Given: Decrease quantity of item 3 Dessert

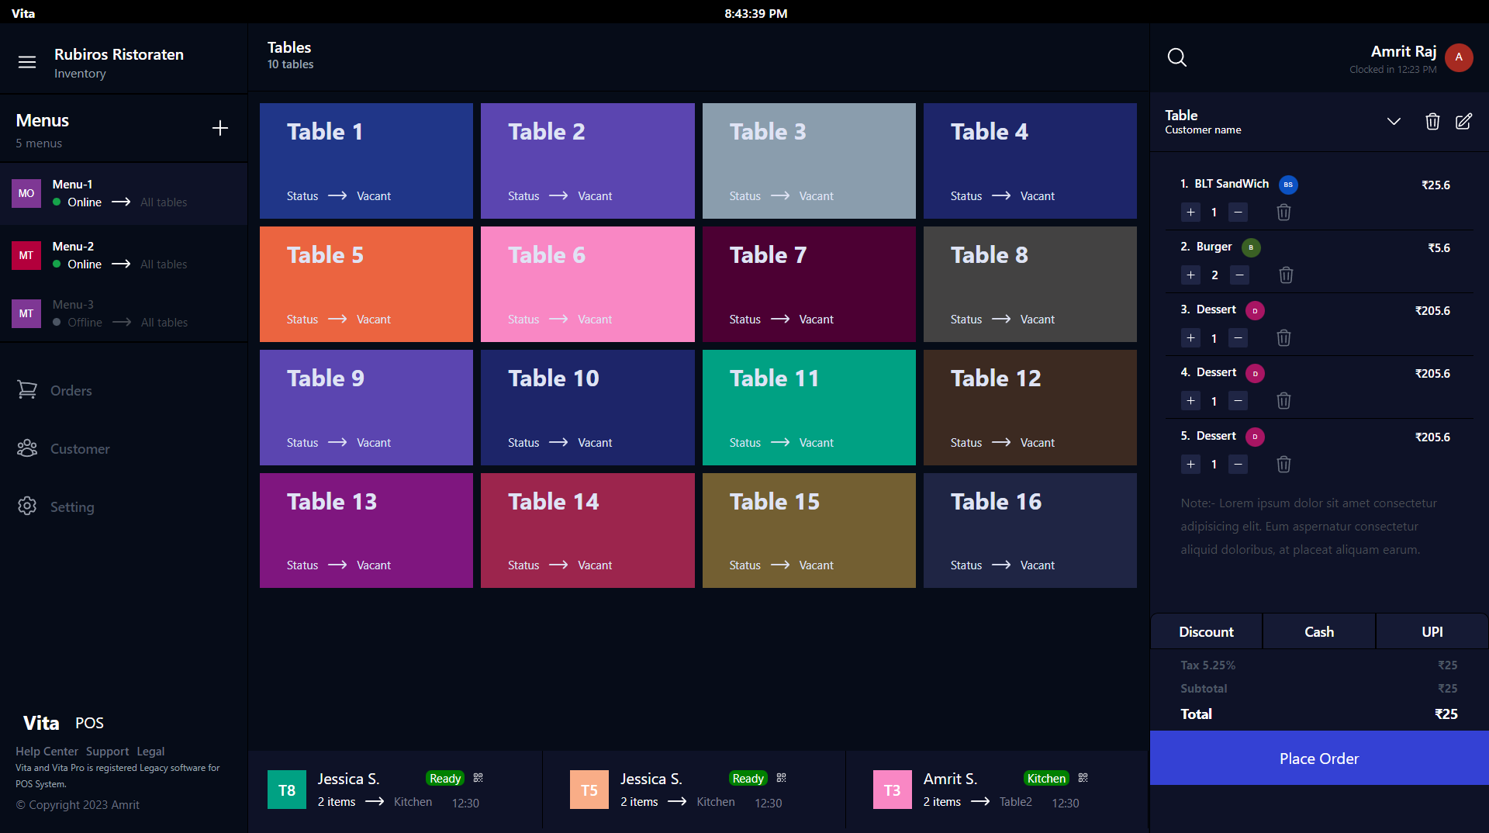Looking at the screenshot, I should 1239,338.
